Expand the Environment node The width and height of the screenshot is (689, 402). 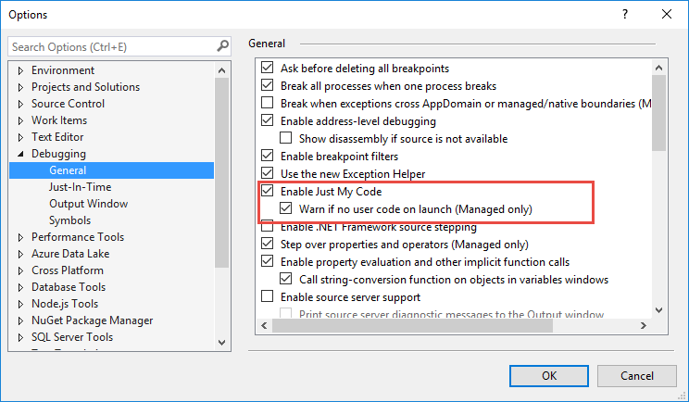point(20,70)
